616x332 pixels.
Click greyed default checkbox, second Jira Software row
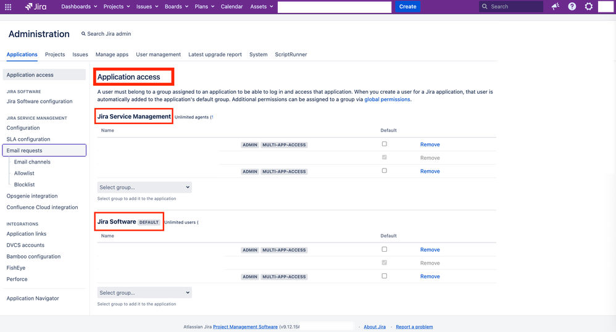[x=384, y=262]
